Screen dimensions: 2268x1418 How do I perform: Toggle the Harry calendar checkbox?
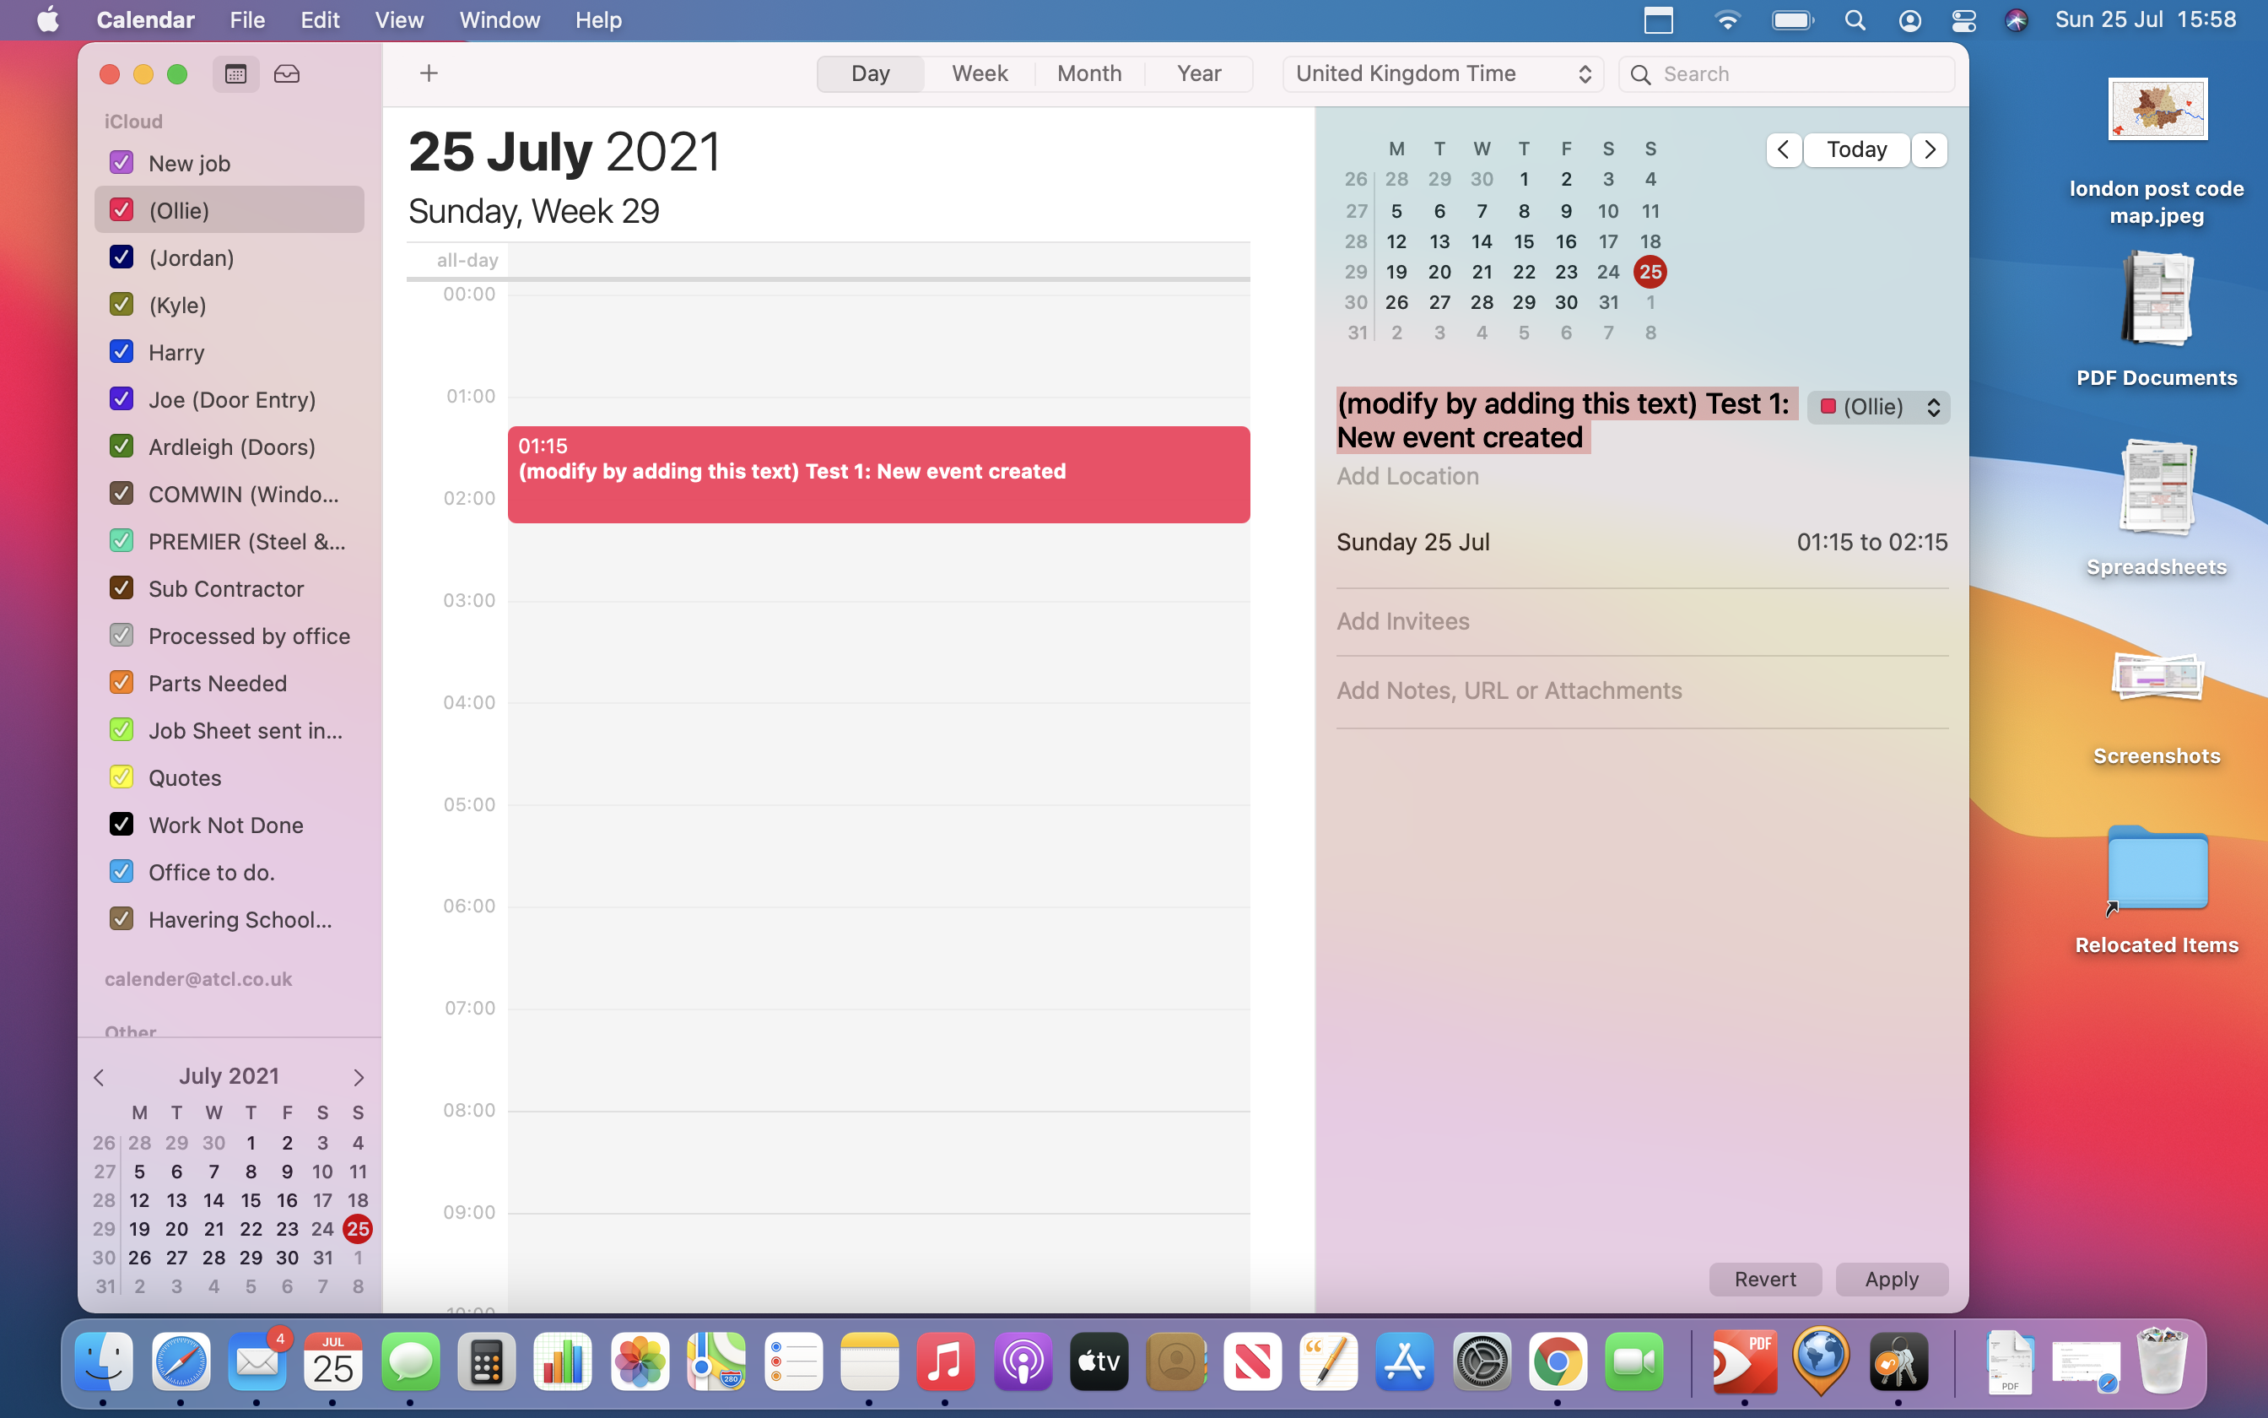click(121, 352)
